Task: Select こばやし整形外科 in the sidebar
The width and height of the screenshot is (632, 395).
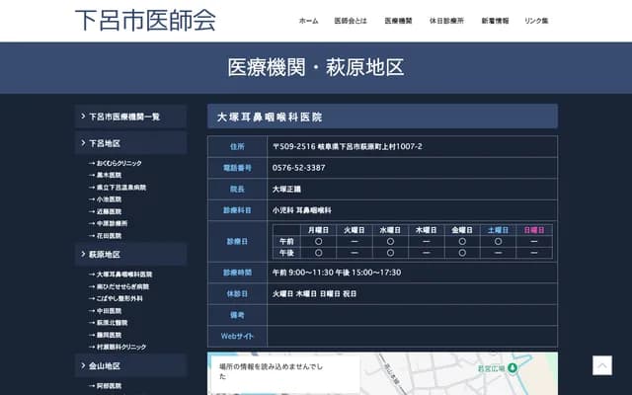Action: point(119,298)
